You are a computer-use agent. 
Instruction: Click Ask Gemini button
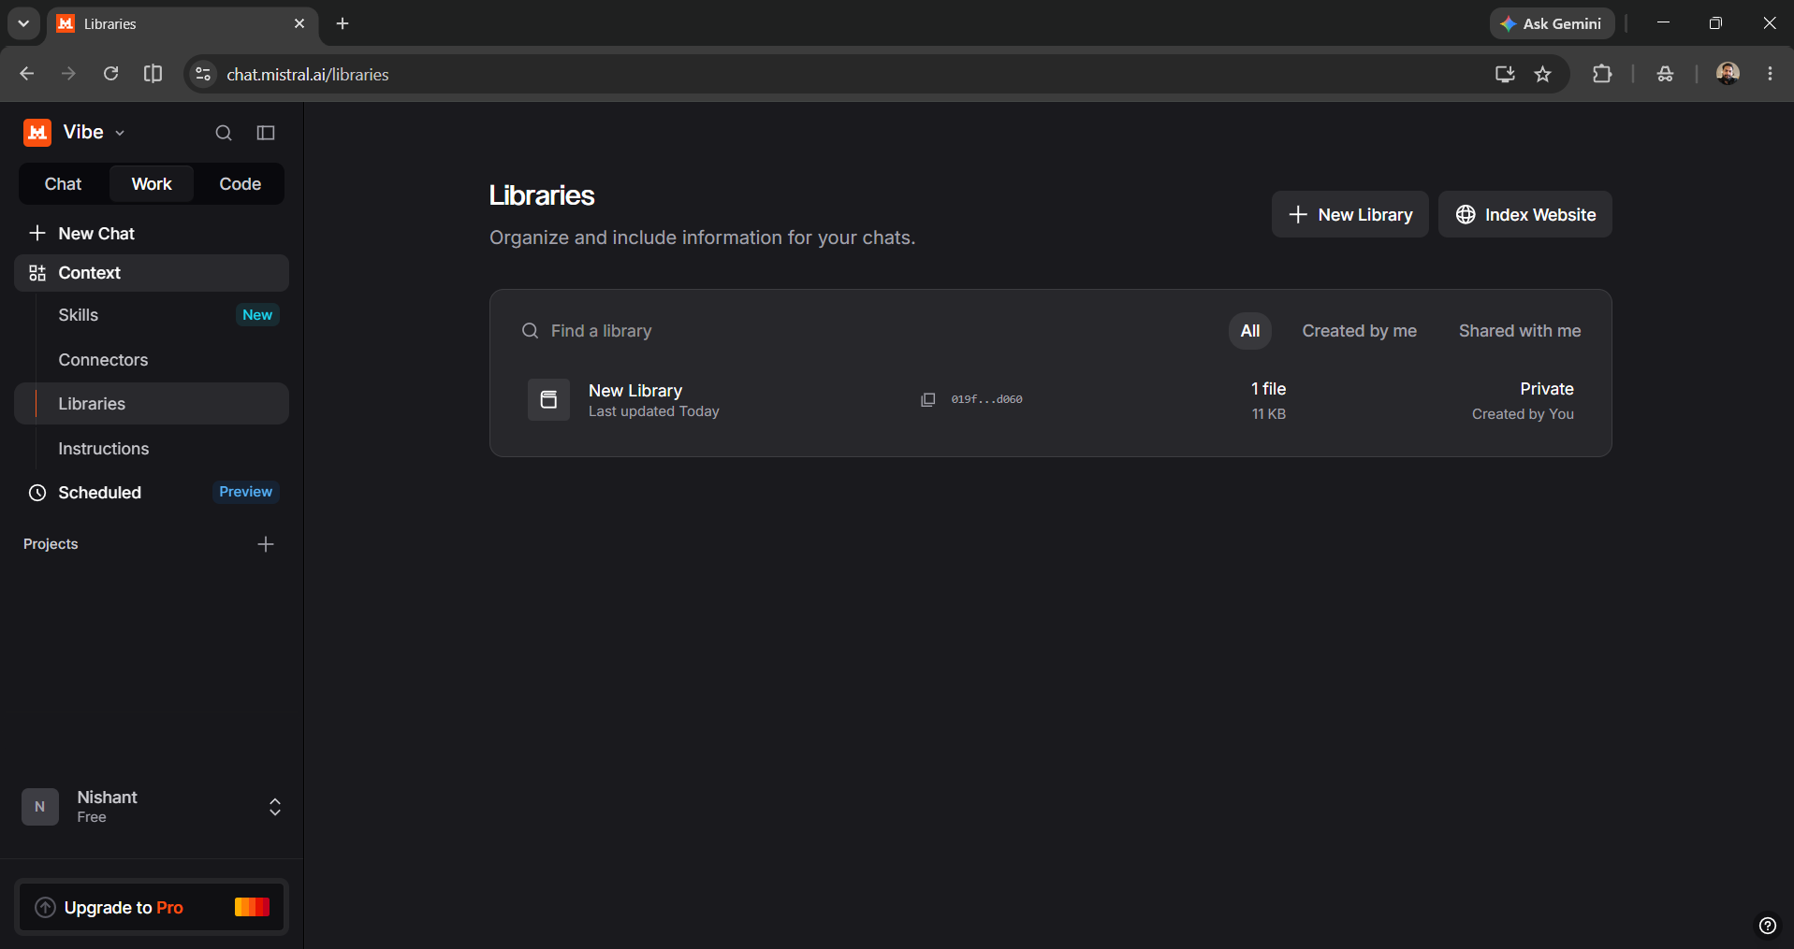pos(1552,23)
